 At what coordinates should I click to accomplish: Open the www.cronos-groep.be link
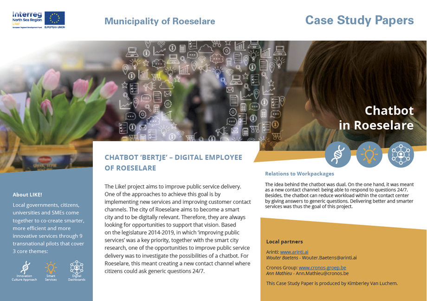click(323, 268)
